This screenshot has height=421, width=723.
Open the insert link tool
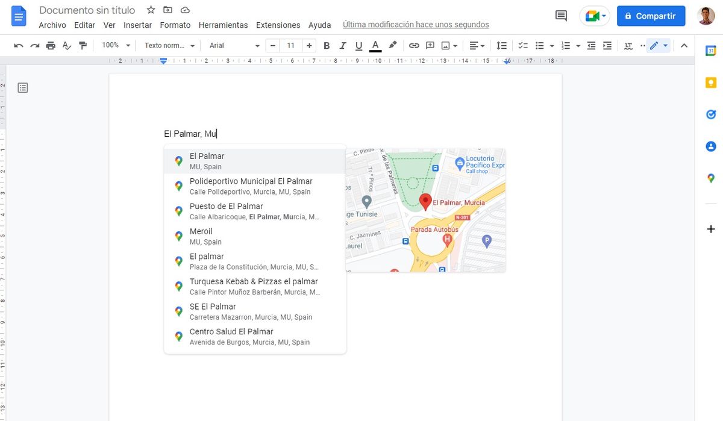(x=413, y=45)
